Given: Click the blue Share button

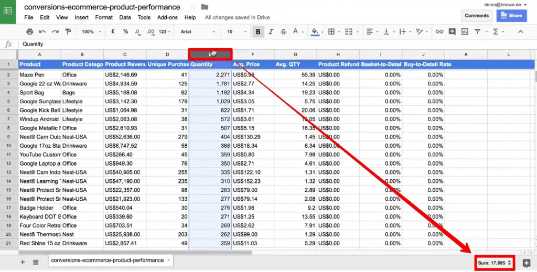Looking at the screenshot, I should pyautogui.click(x=512, y=16).
